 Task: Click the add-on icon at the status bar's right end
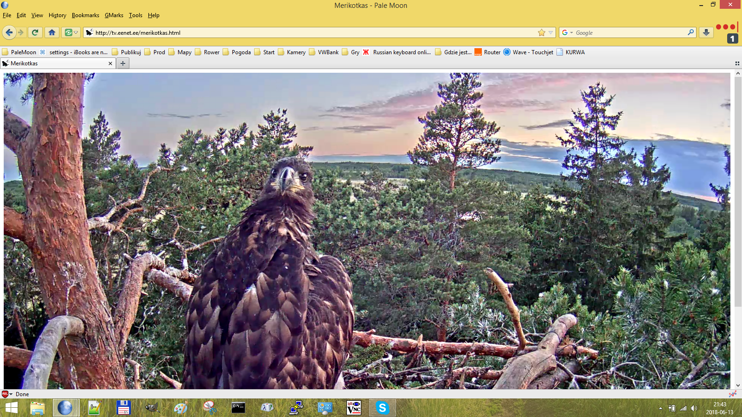(733, 394)
